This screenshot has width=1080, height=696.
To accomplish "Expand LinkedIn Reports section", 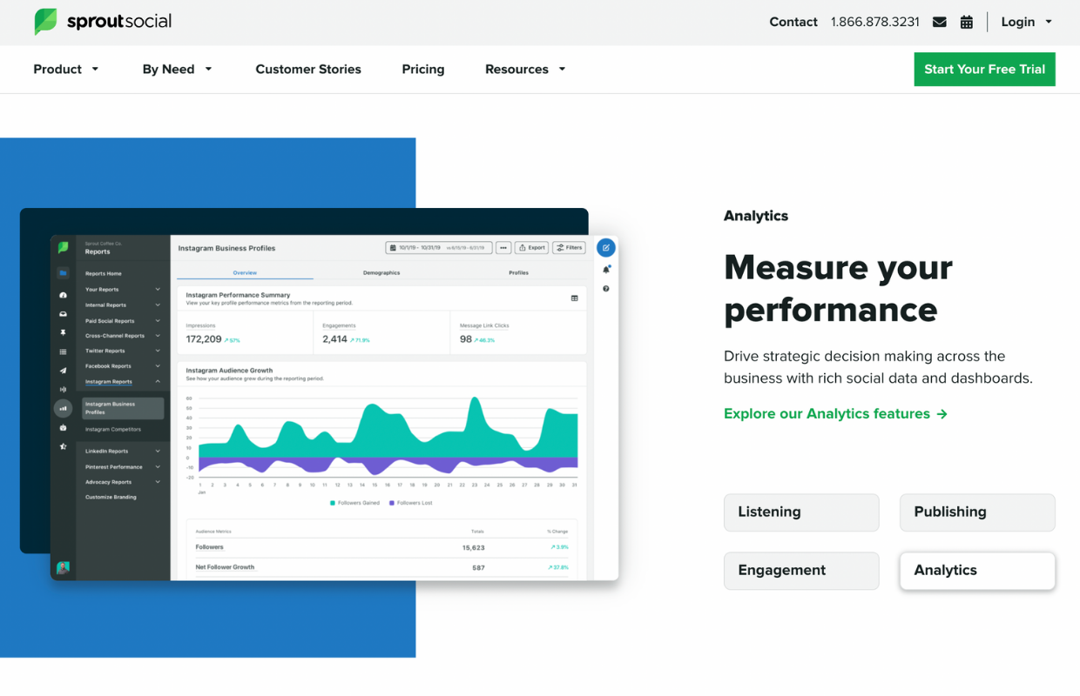I will (123, 452).
